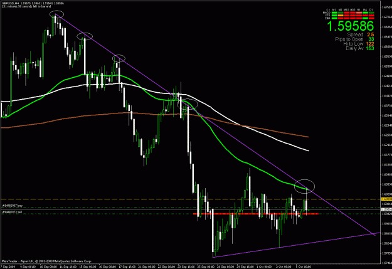Select the D1 timeframe label in dashboard
This screenshot has width=392, height=269.
tap(371, 10)
